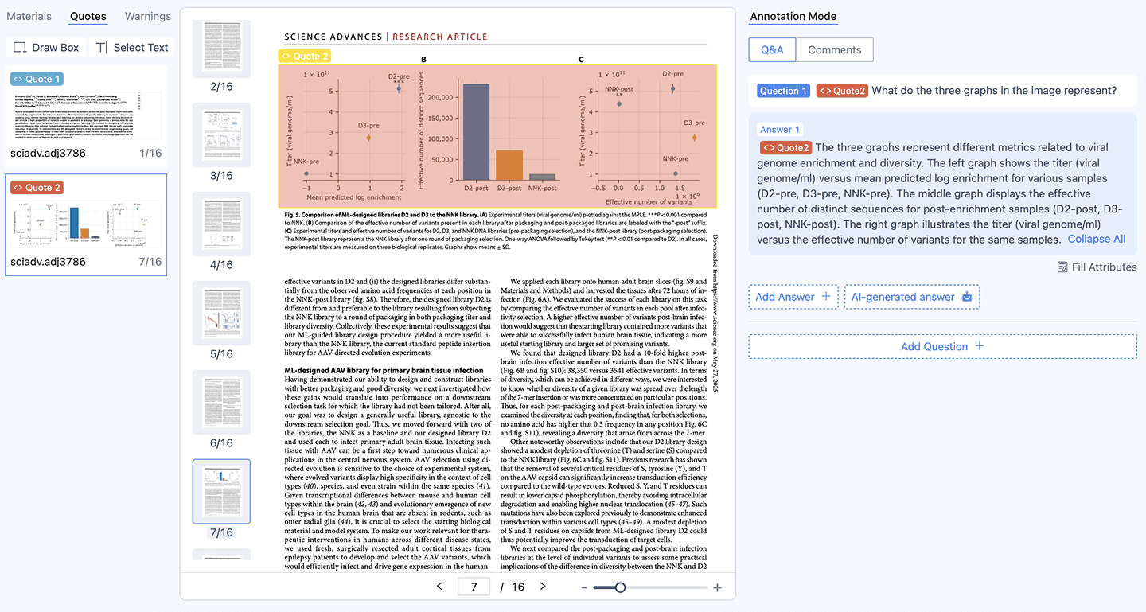1146x612 pixels.
Task: Select the Quote 1 card in sidebar
Action: coord(86,115)
